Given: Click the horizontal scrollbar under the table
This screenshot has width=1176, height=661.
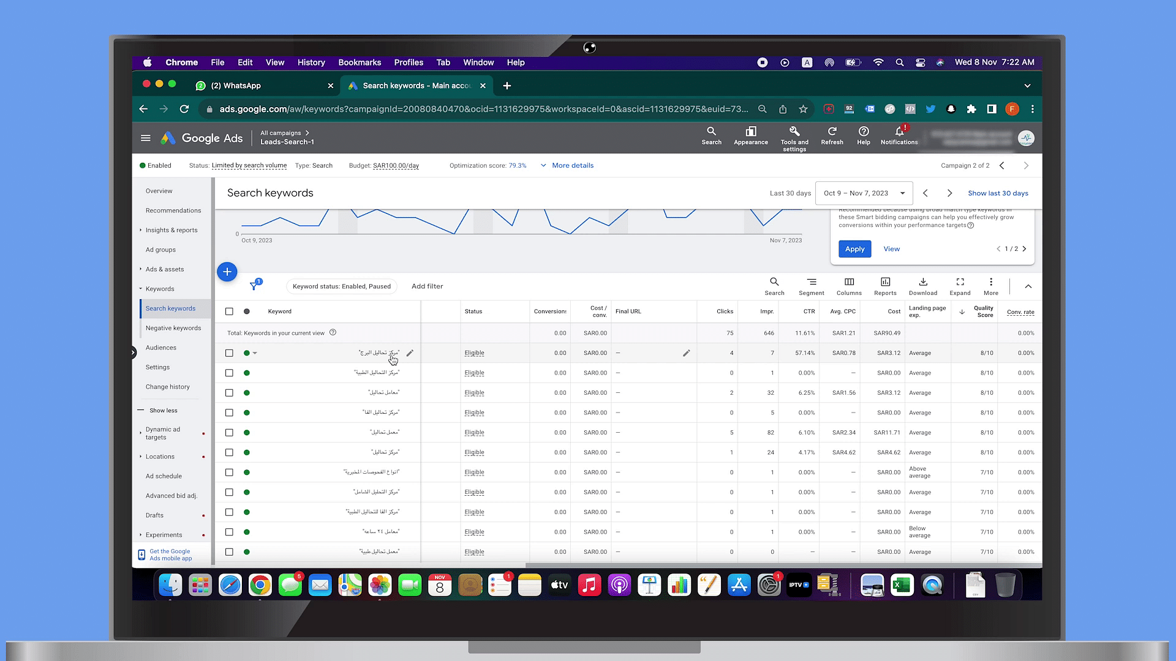Looking at the screenshot, I should tap(782, 565).
